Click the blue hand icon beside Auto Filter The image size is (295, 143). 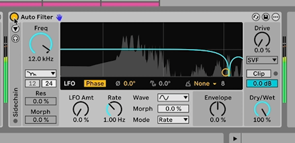coord(59,17)
